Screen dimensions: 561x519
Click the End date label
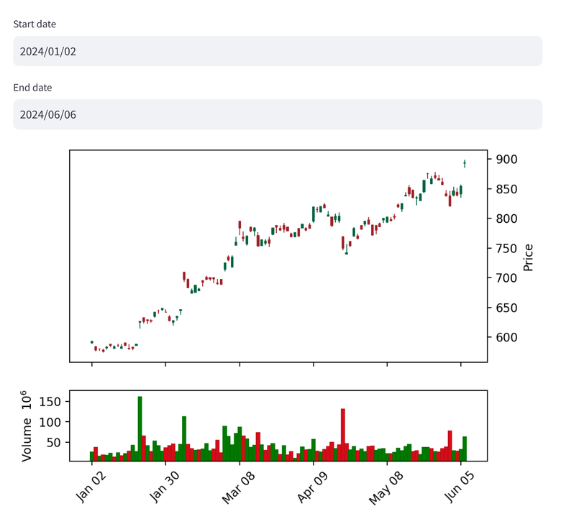[32, 88]
